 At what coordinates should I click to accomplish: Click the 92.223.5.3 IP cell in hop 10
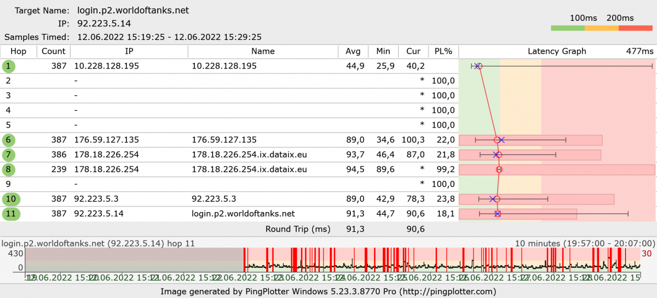(x=92, y=199)
